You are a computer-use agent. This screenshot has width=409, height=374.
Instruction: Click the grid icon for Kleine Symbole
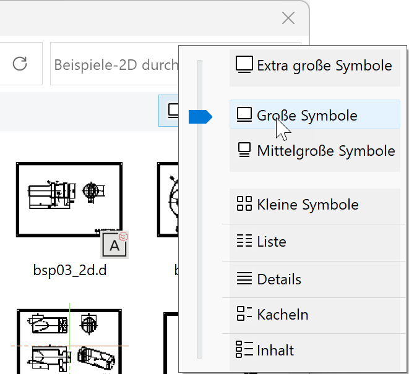point(244,205)
